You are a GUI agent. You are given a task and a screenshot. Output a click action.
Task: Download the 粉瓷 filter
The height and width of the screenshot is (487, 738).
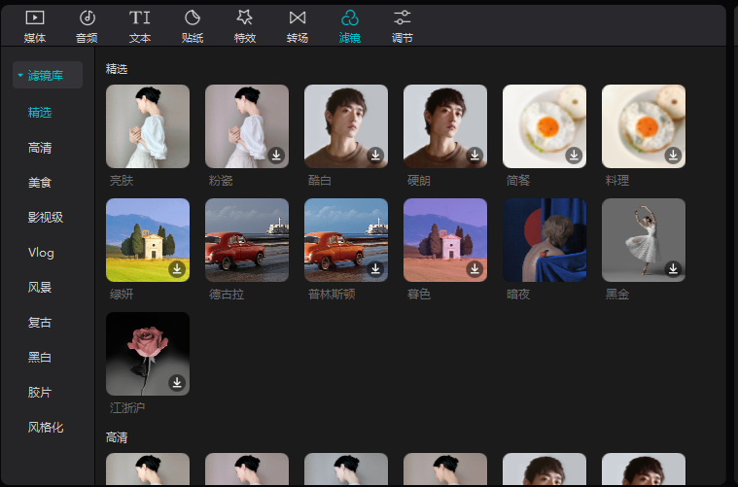(276, 155)
